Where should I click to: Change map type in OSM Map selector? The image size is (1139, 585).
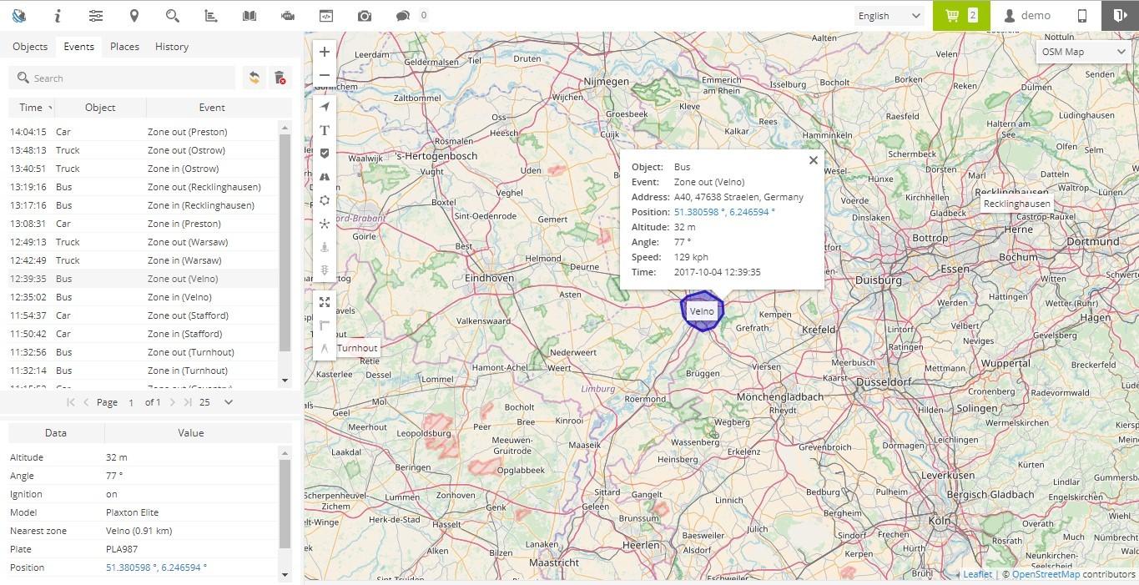(1082, 51)
